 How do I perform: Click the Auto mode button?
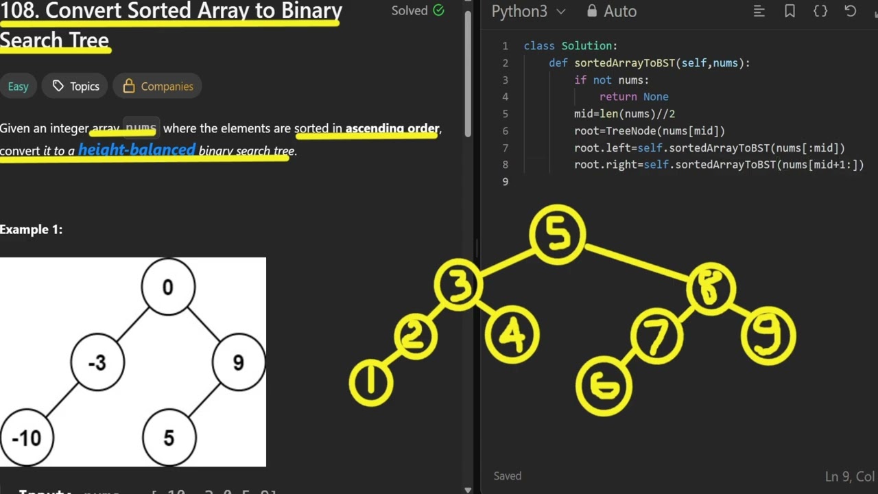613,11
